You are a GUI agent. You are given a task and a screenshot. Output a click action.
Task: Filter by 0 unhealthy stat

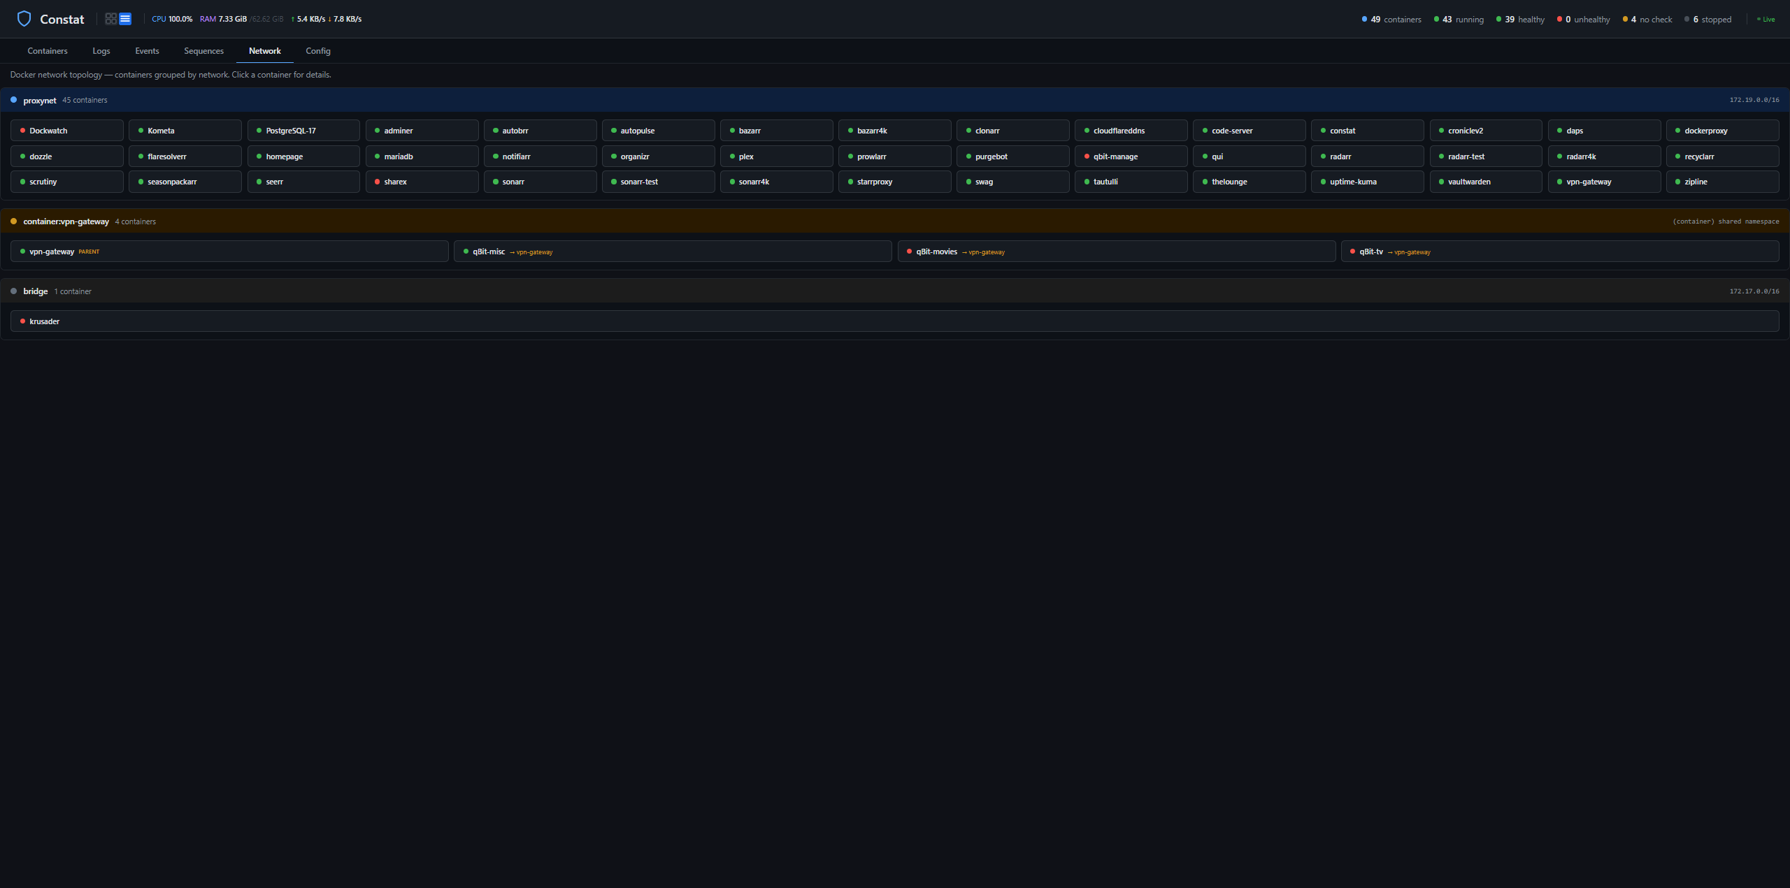tap(1583, 20)
